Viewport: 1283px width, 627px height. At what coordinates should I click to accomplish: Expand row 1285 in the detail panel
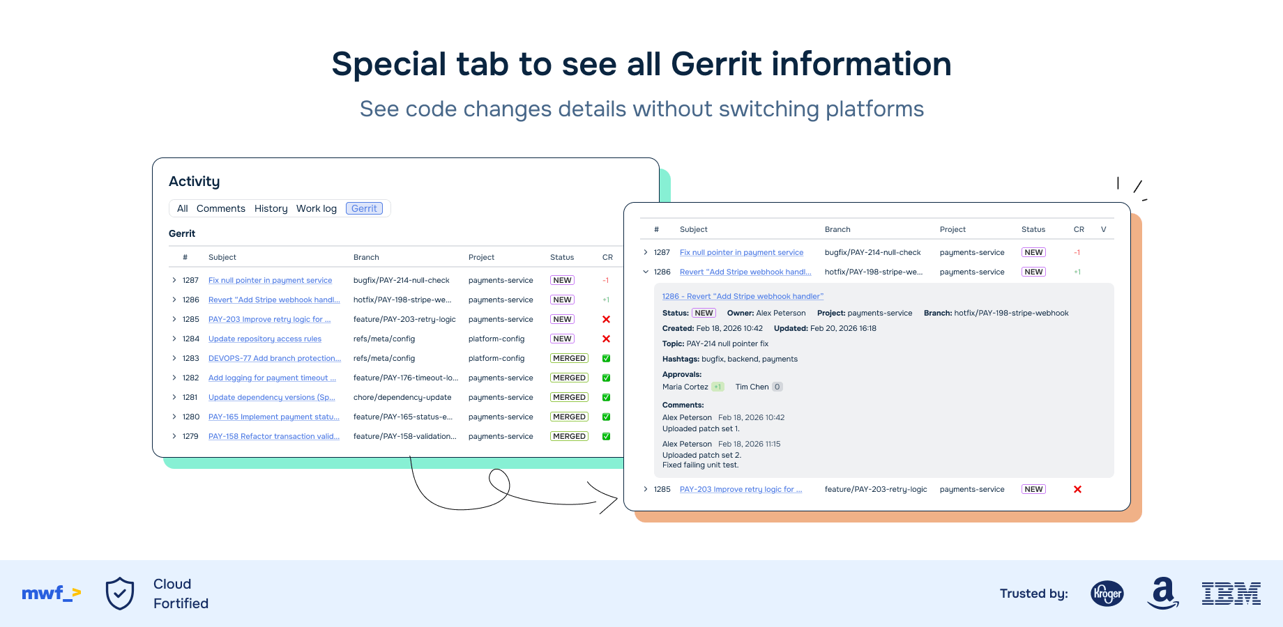tap(646, 489)
